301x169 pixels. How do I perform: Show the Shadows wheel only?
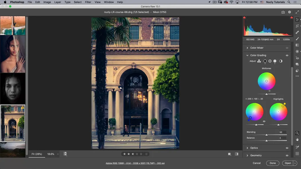tap(265, 61)
